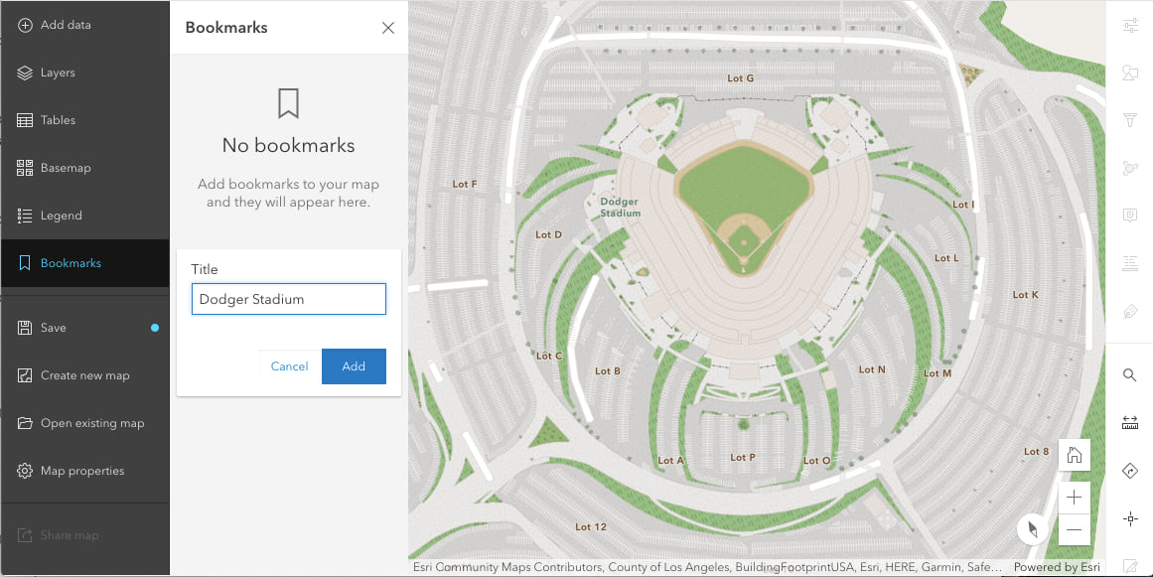
Task: Zoom in with the plus button
Action: coord(1074,498)
